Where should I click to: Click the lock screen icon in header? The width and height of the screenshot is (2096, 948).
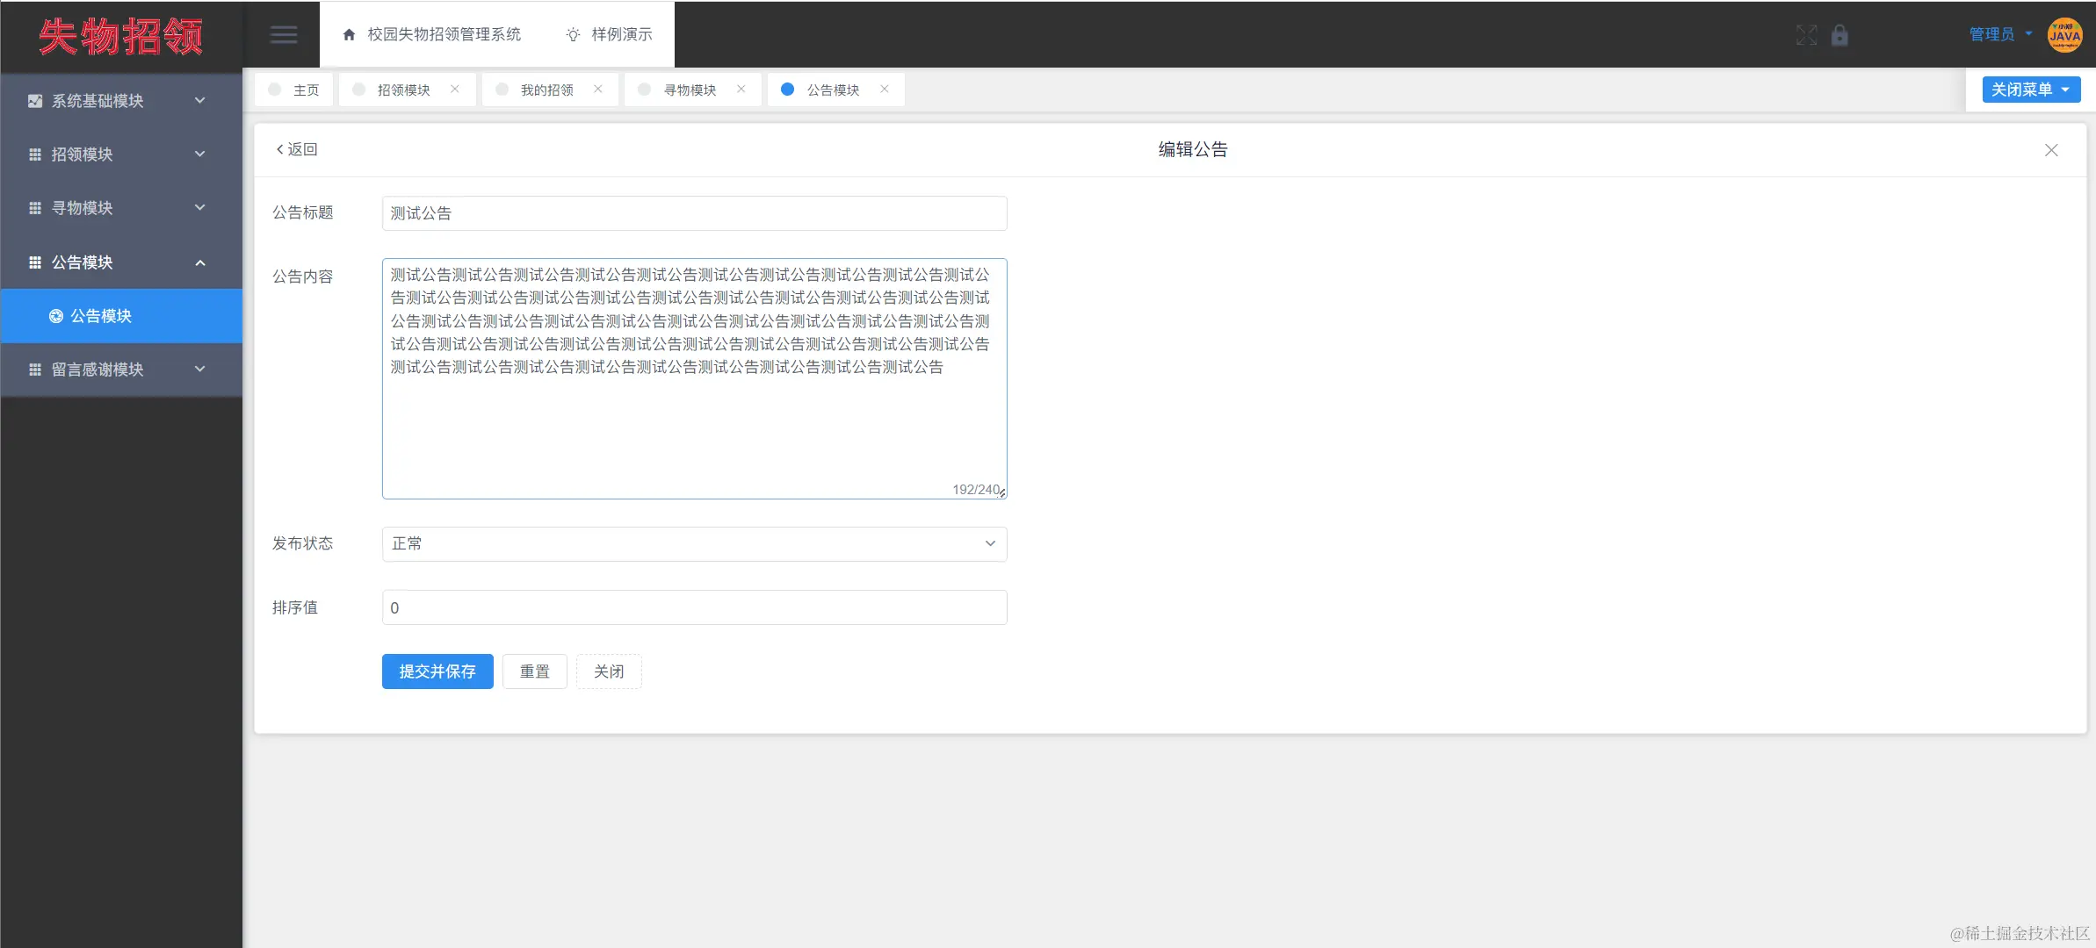click(1841, 35)
